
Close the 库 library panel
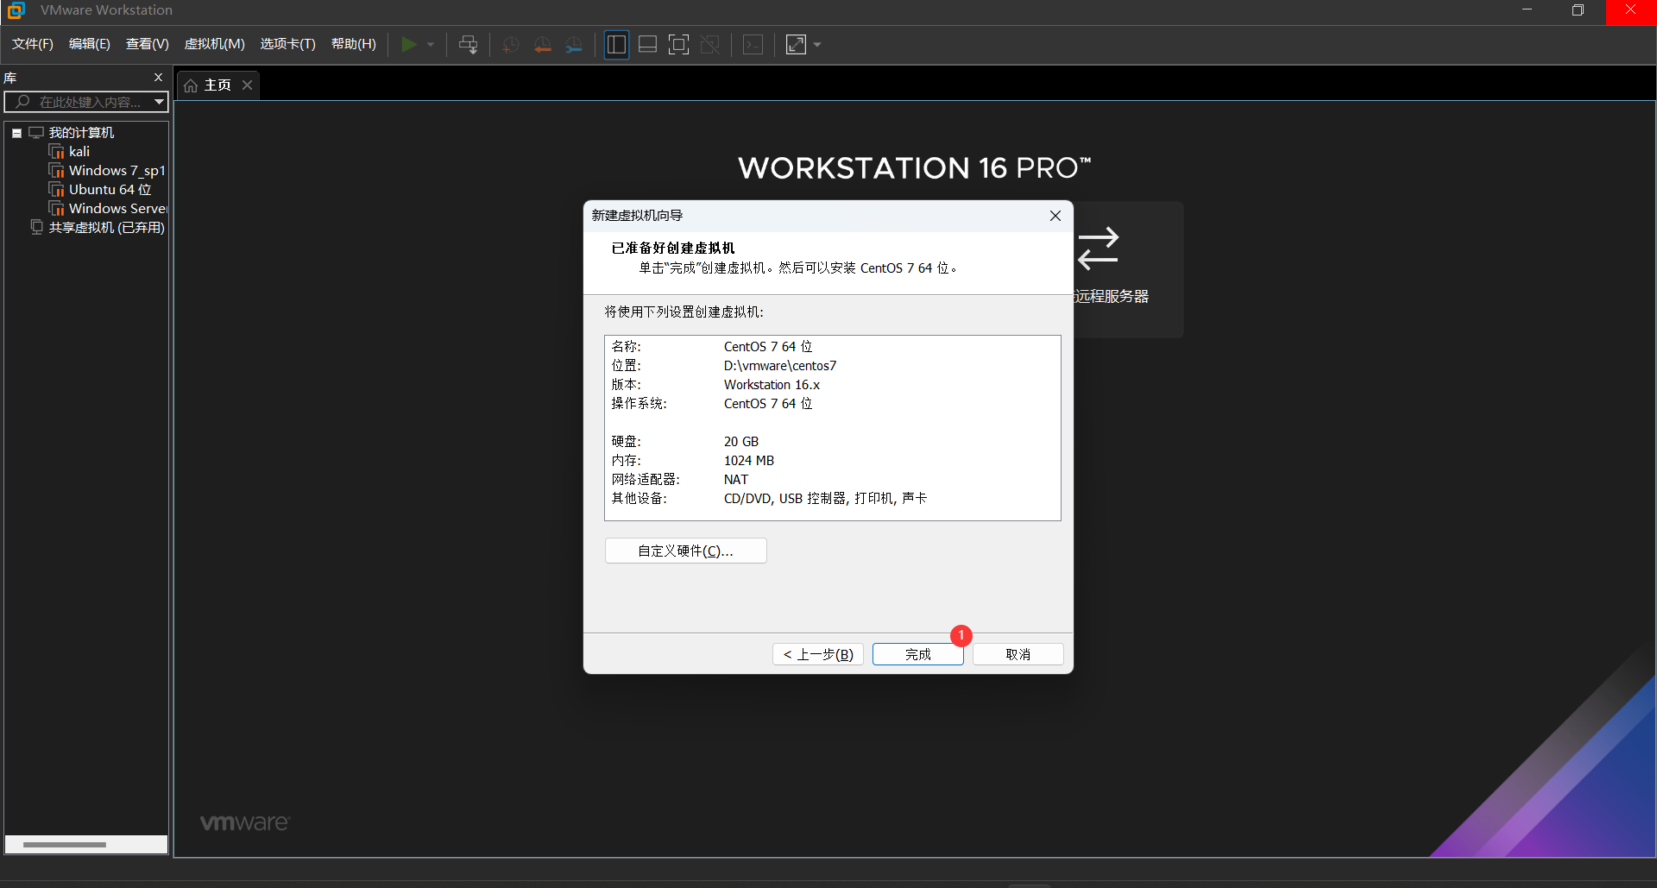[x=158, y=77]
